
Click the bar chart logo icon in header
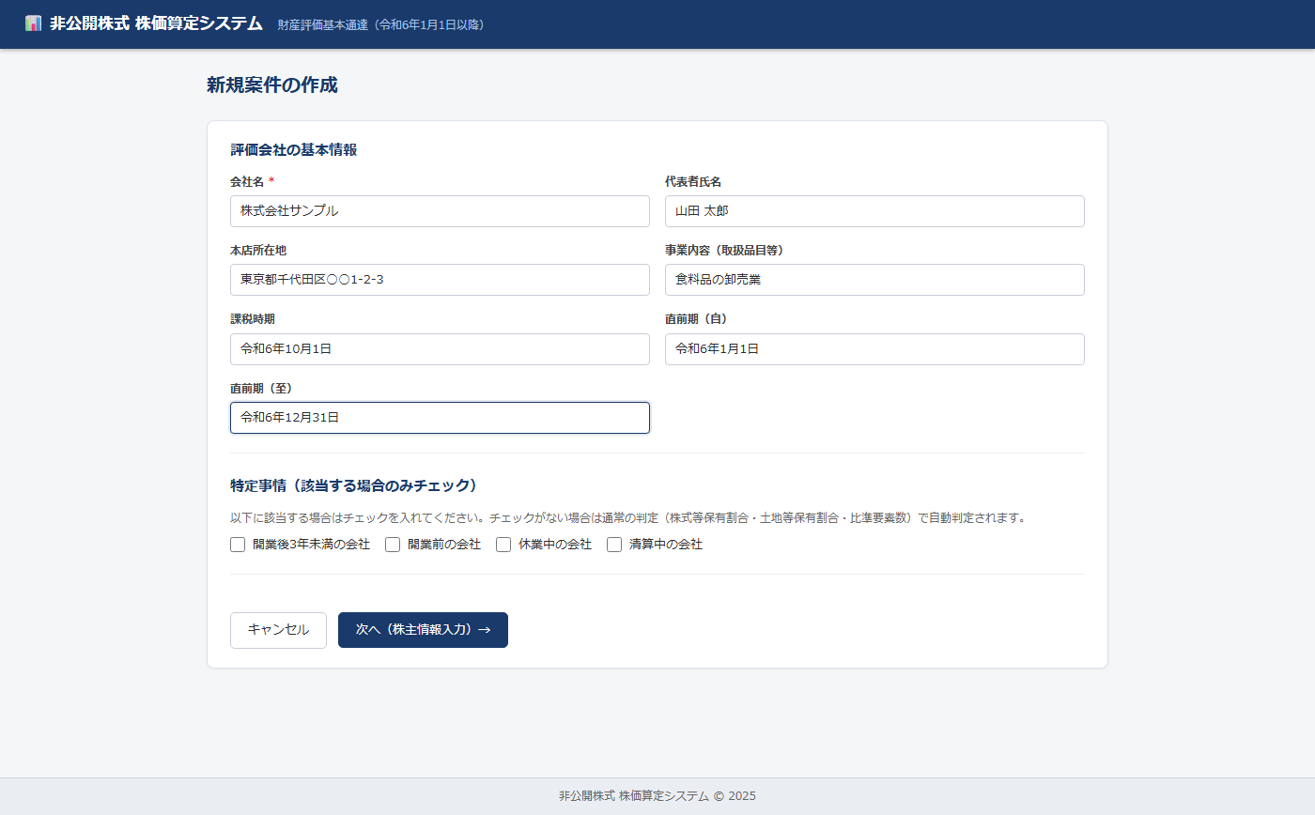coord(33,23)
